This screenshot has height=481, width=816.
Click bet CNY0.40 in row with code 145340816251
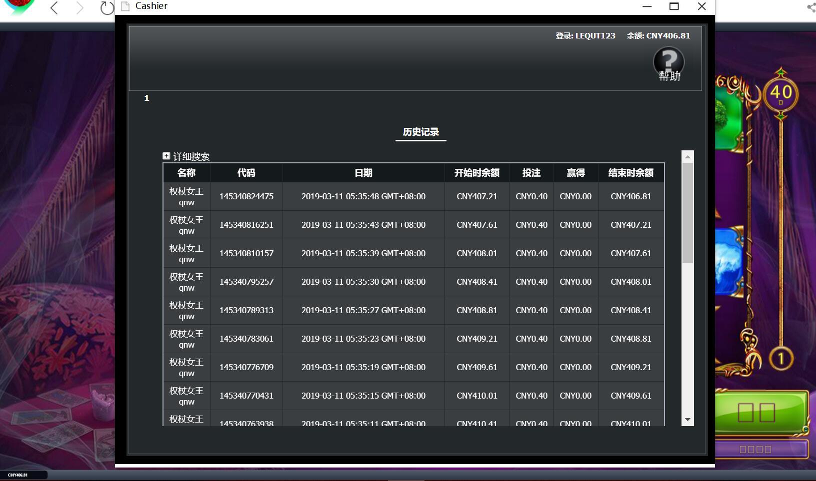[531, 225]
